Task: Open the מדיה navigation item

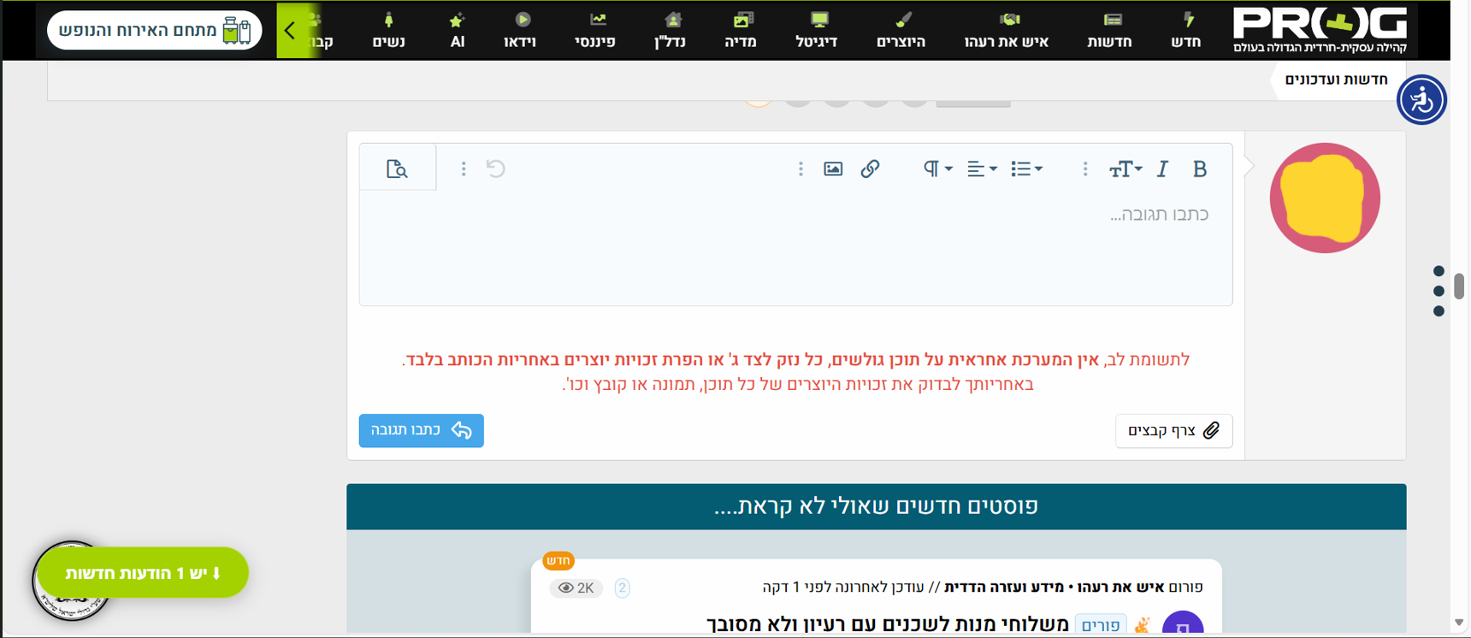Action: pyautogui.click(x=741, y=30)
